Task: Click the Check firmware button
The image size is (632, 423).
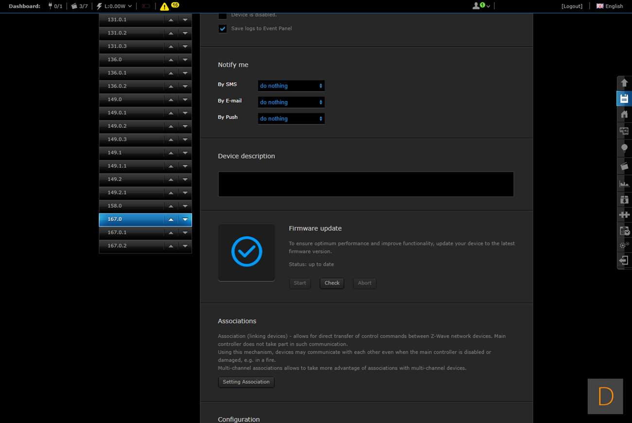Action: 332,283
